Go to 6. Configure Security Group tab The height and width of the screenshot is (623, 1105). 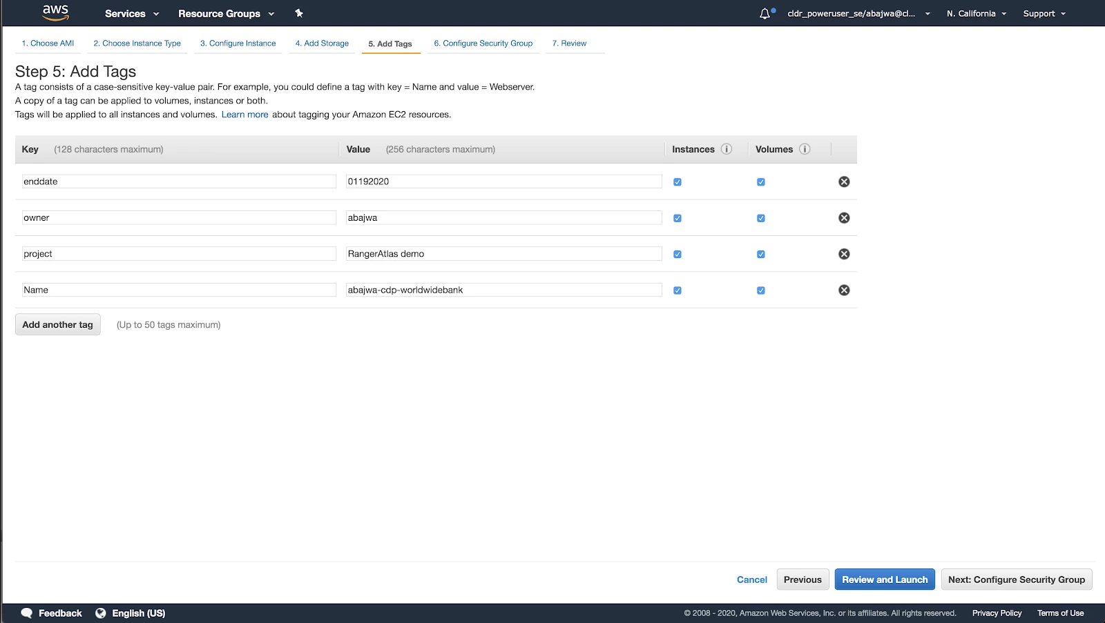(x=483, y=43)
